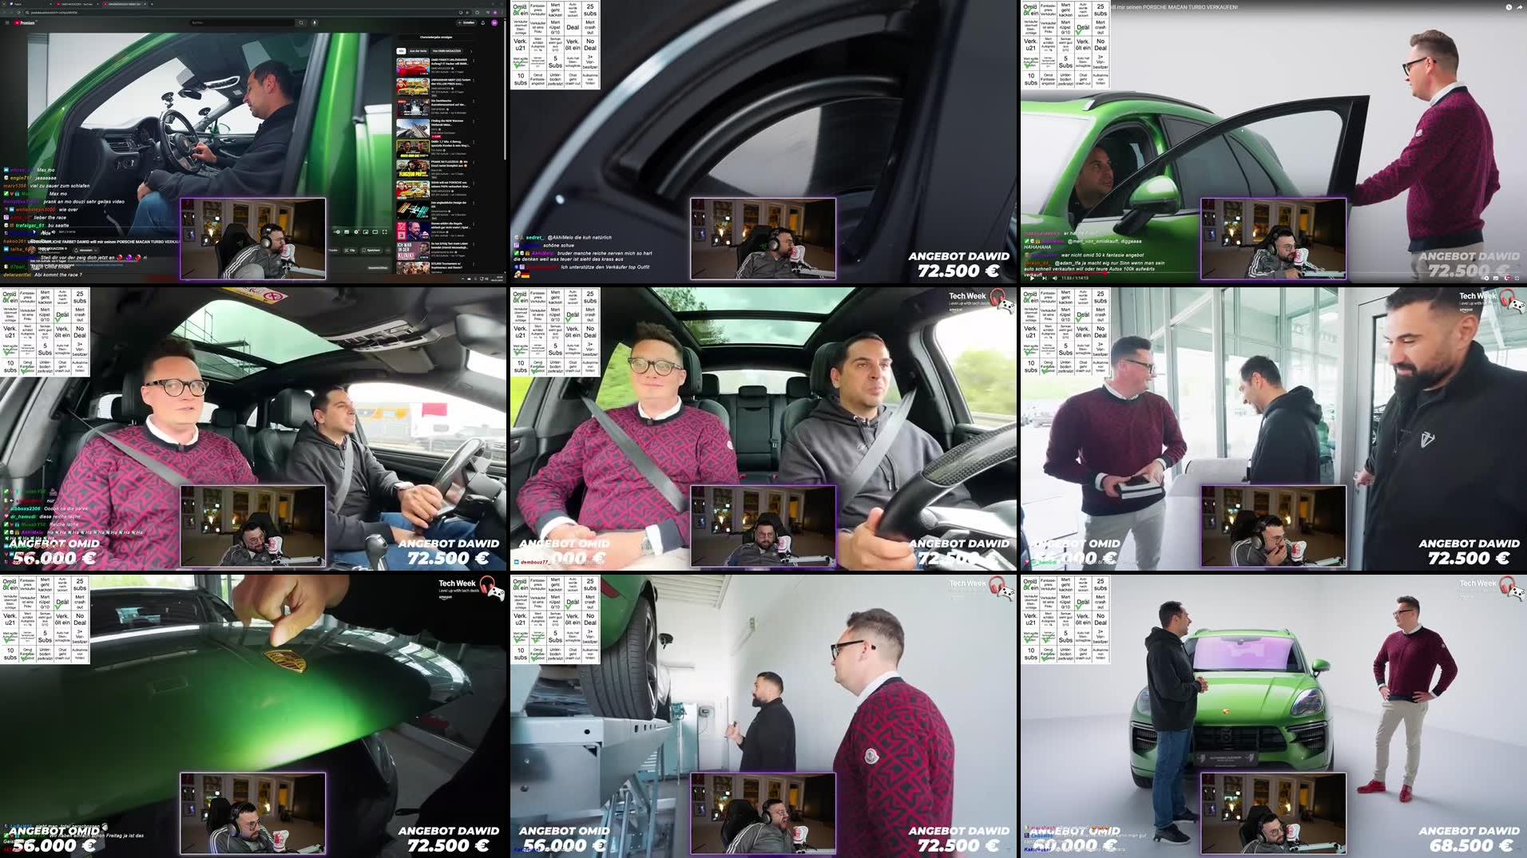Reload the browser page
The height and width of the screenshot is (858, 1527).
click(x=18, y=12)
